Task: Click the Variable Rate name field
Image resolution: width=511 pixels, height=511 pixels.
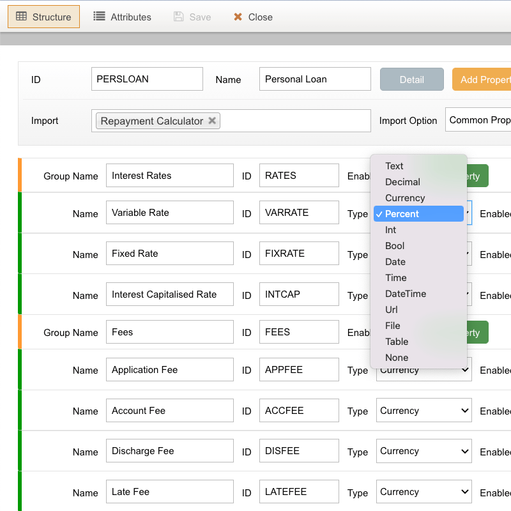Action: [169, 213]
